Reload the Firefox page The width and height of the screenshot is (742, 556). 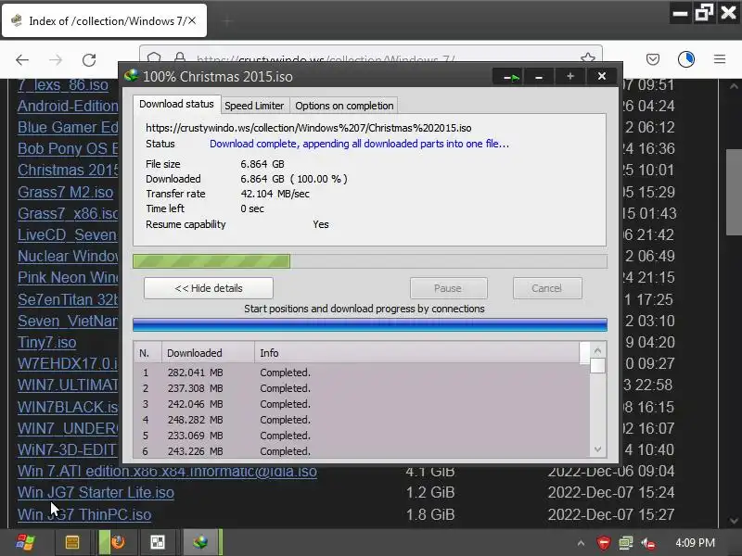tap(89, 59)
